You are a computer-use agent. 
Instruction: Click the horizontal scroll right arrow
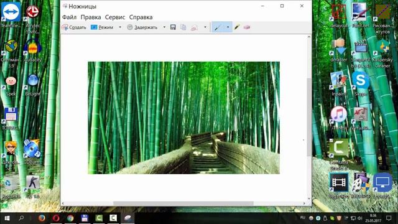point(304,203)
